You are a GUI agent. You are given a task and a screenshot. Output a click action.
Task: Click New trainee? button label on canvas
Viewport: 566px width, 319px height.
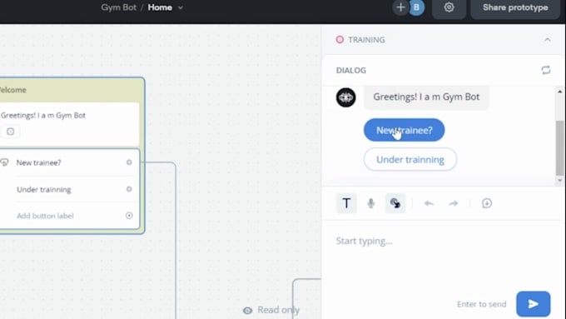pos(38,162)
